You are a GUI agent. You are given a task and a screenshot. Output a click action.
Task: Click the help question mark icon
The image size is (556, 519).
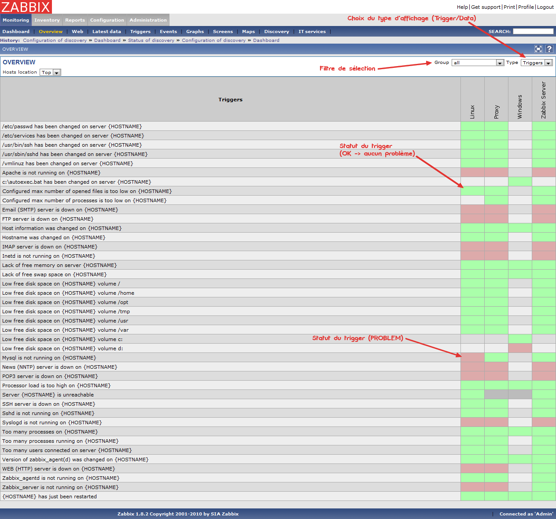pyautogui.click(x=549, y=49)
